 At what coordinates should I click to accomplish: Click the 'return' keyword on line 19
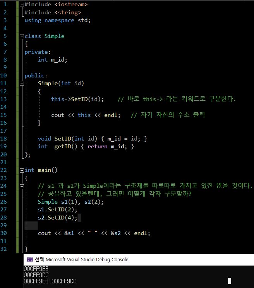(97, 147)
